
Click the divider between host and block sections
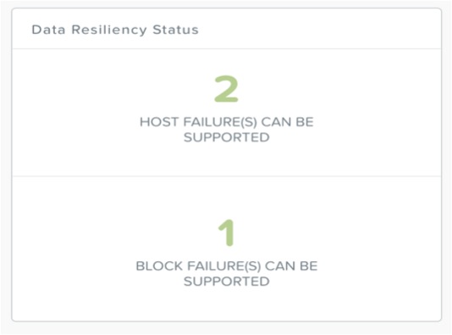[x=227, y=176]
